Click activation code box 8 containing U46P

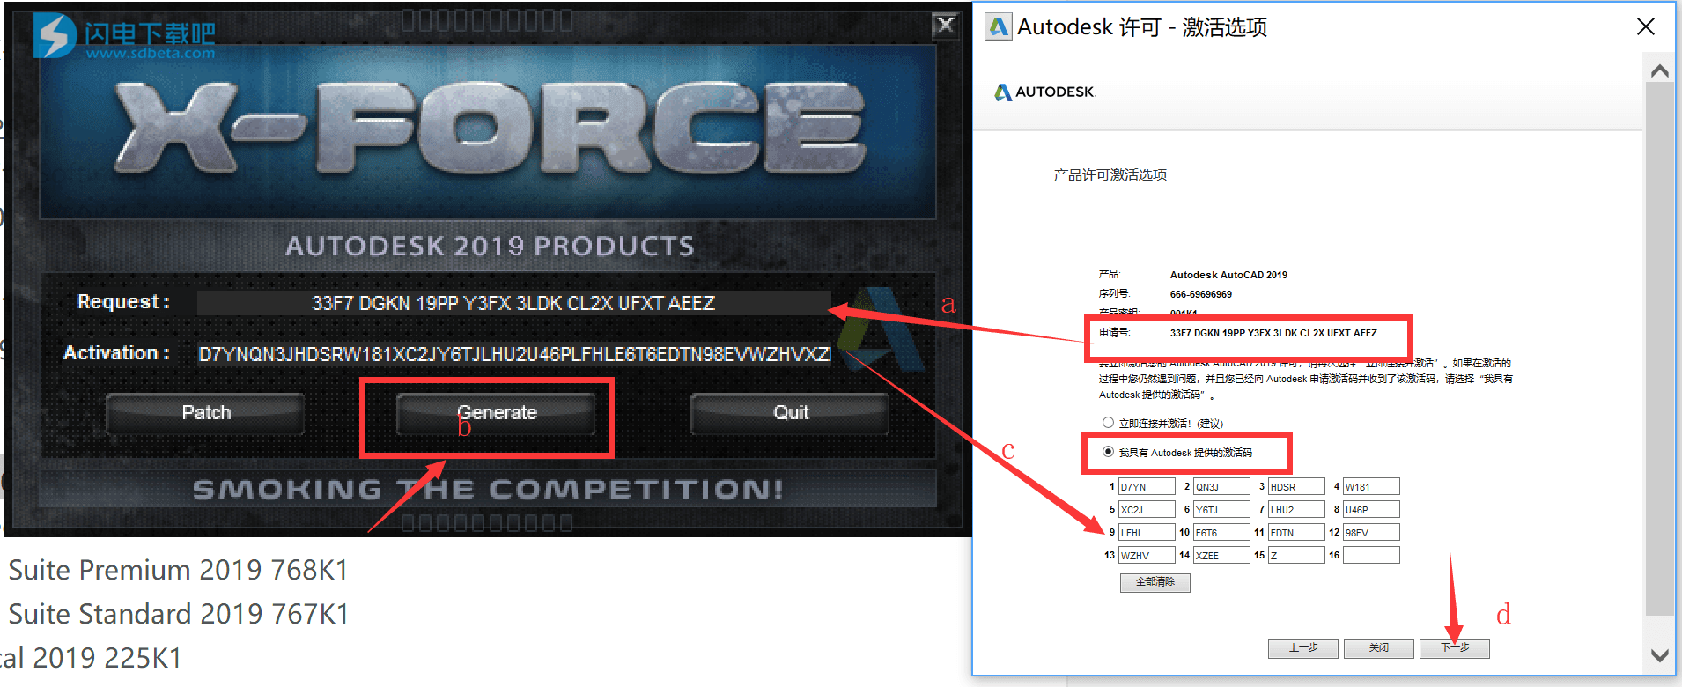click(x=1371, y=509)
